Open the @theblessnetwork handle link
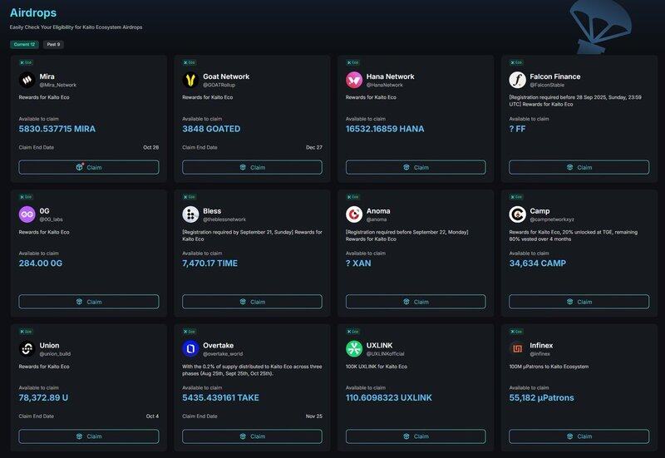Image resolution: width=665 pixels, height=458 pixels. coord(224,219)
